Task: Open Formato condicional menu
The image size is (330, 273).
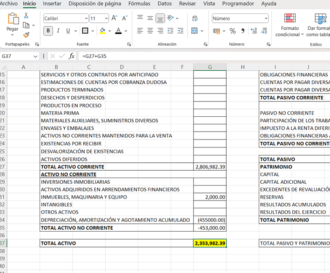Action: [290, 25]
